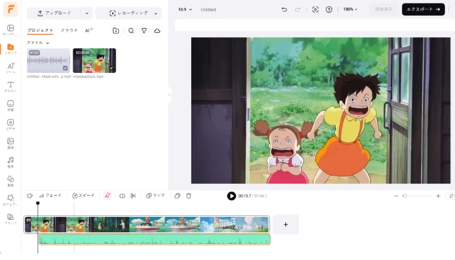Viewport: 455px width, 260px height.
Task: Adjust timeline clip volume speaker icon
Action: coord(30,196)
